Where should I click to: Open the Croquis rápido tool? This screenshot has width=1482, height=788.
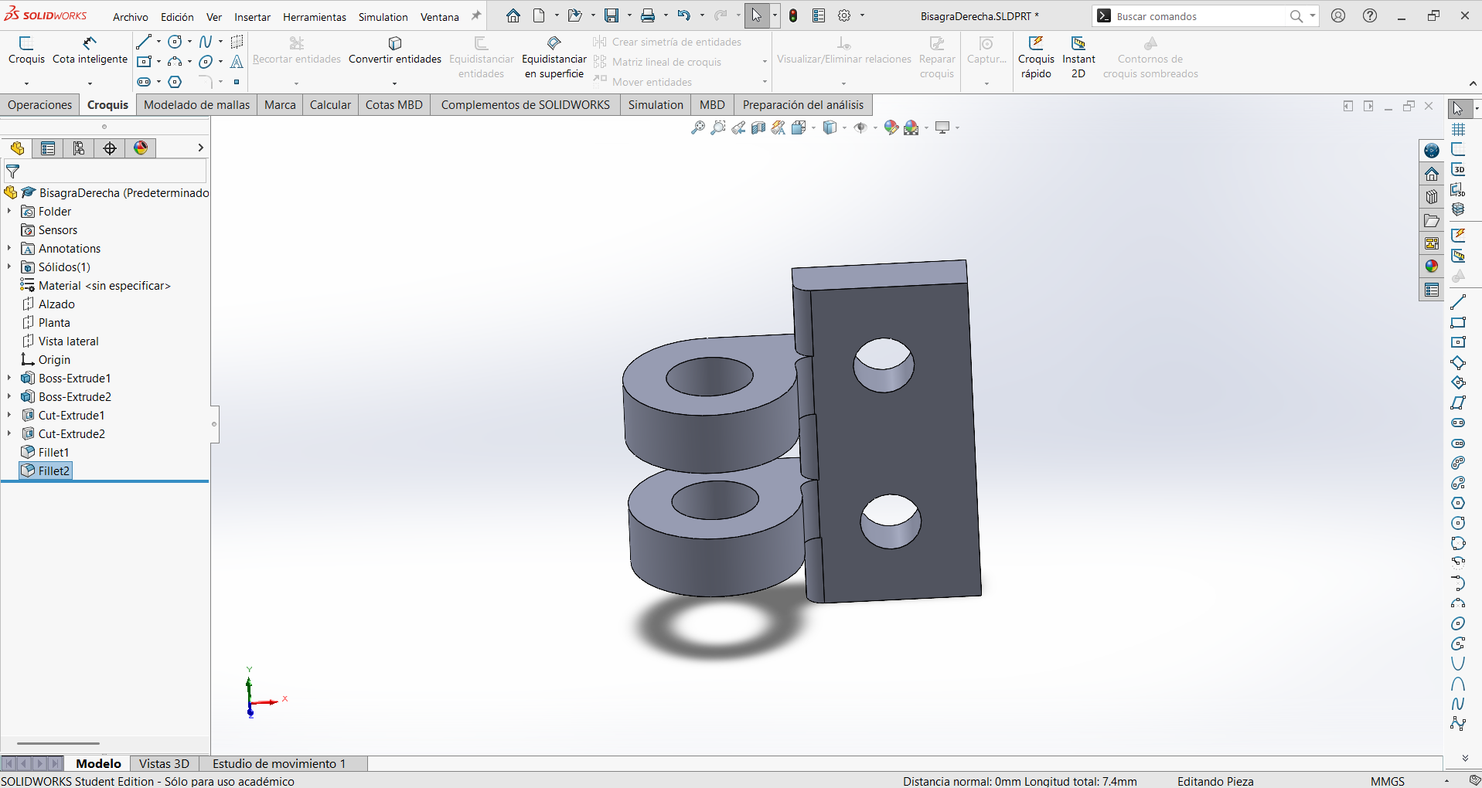[x=1036, y=58]
